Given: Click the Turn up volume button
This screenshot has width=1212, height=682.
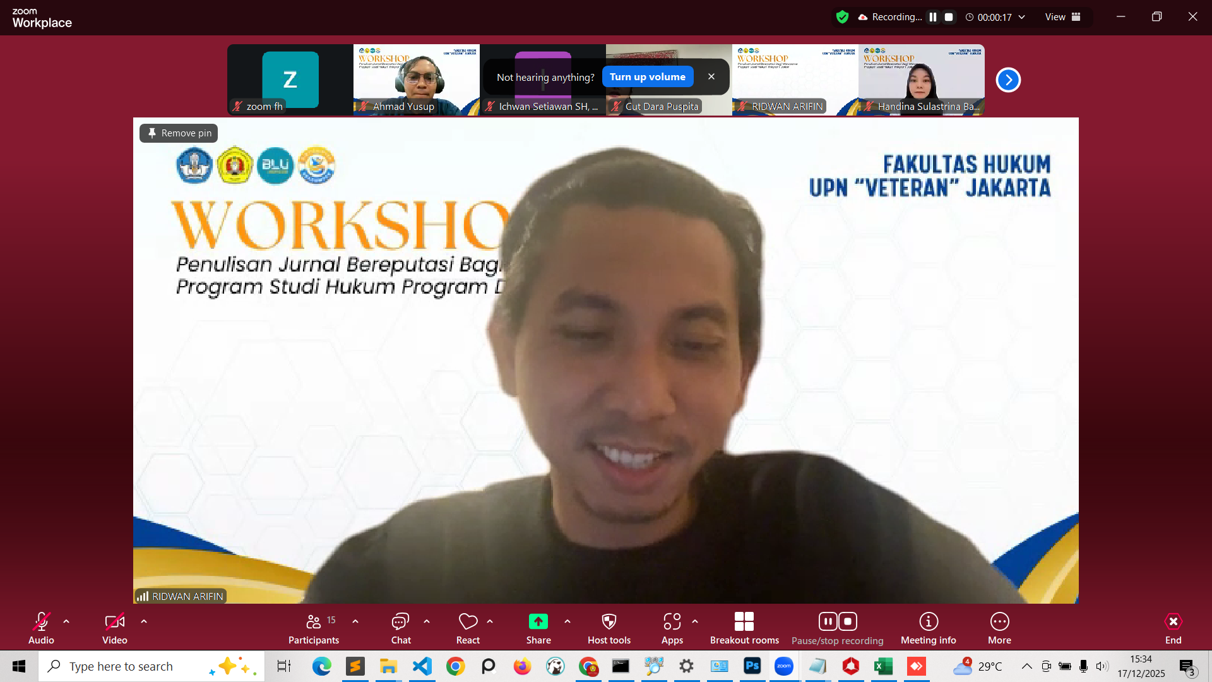Looking at the screenshot, I should (x=647, y=77).
